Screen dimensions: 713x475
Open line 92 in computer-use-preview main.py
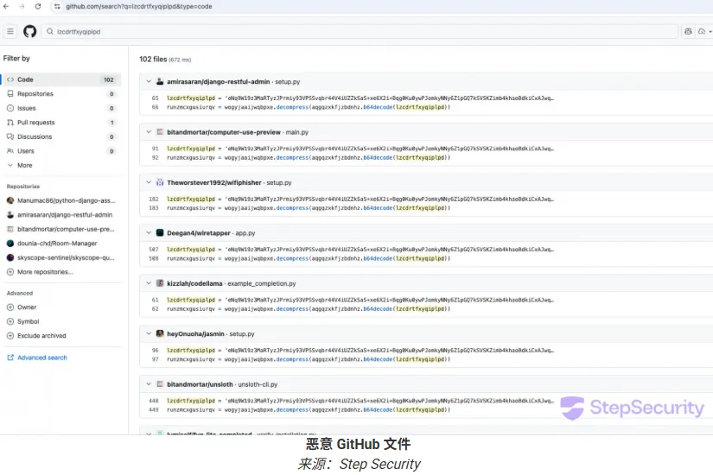[x=155, y=158]
